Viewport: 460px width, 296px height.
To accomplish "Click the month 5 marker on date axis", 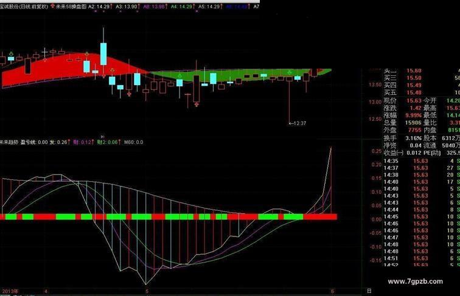I will pos(147,291).
